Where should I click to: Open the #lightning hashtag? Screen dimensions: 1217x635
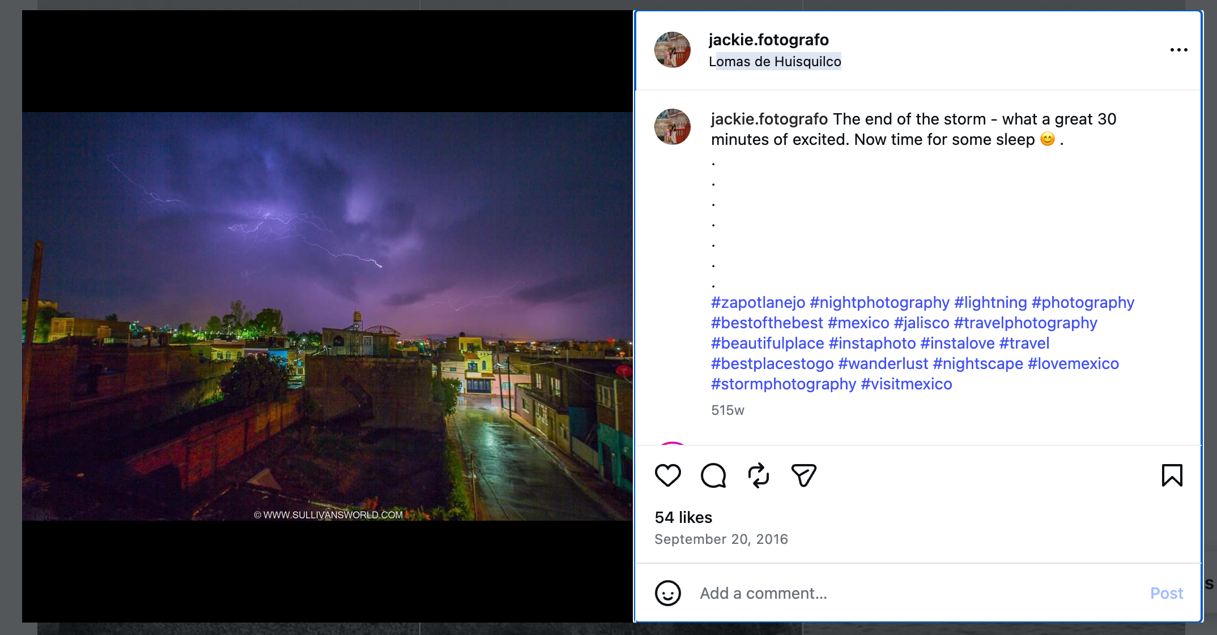point(990,303)
